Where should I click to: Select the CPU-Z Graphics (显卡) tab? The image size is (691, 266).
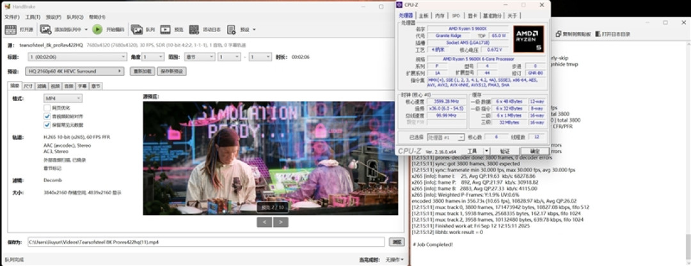[472, 15]
